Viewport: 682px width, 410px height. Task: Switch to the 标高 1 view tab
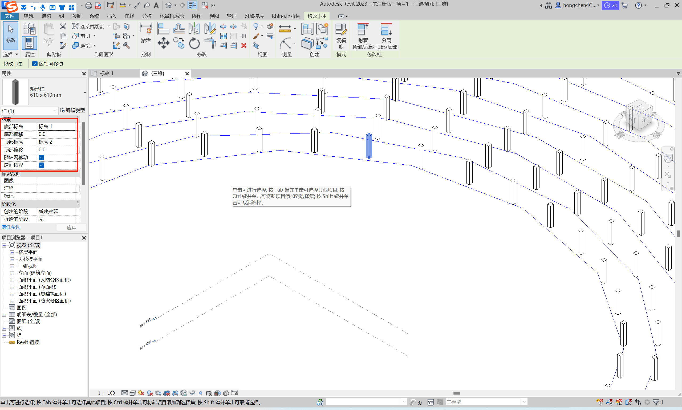[x=107, y=74]
